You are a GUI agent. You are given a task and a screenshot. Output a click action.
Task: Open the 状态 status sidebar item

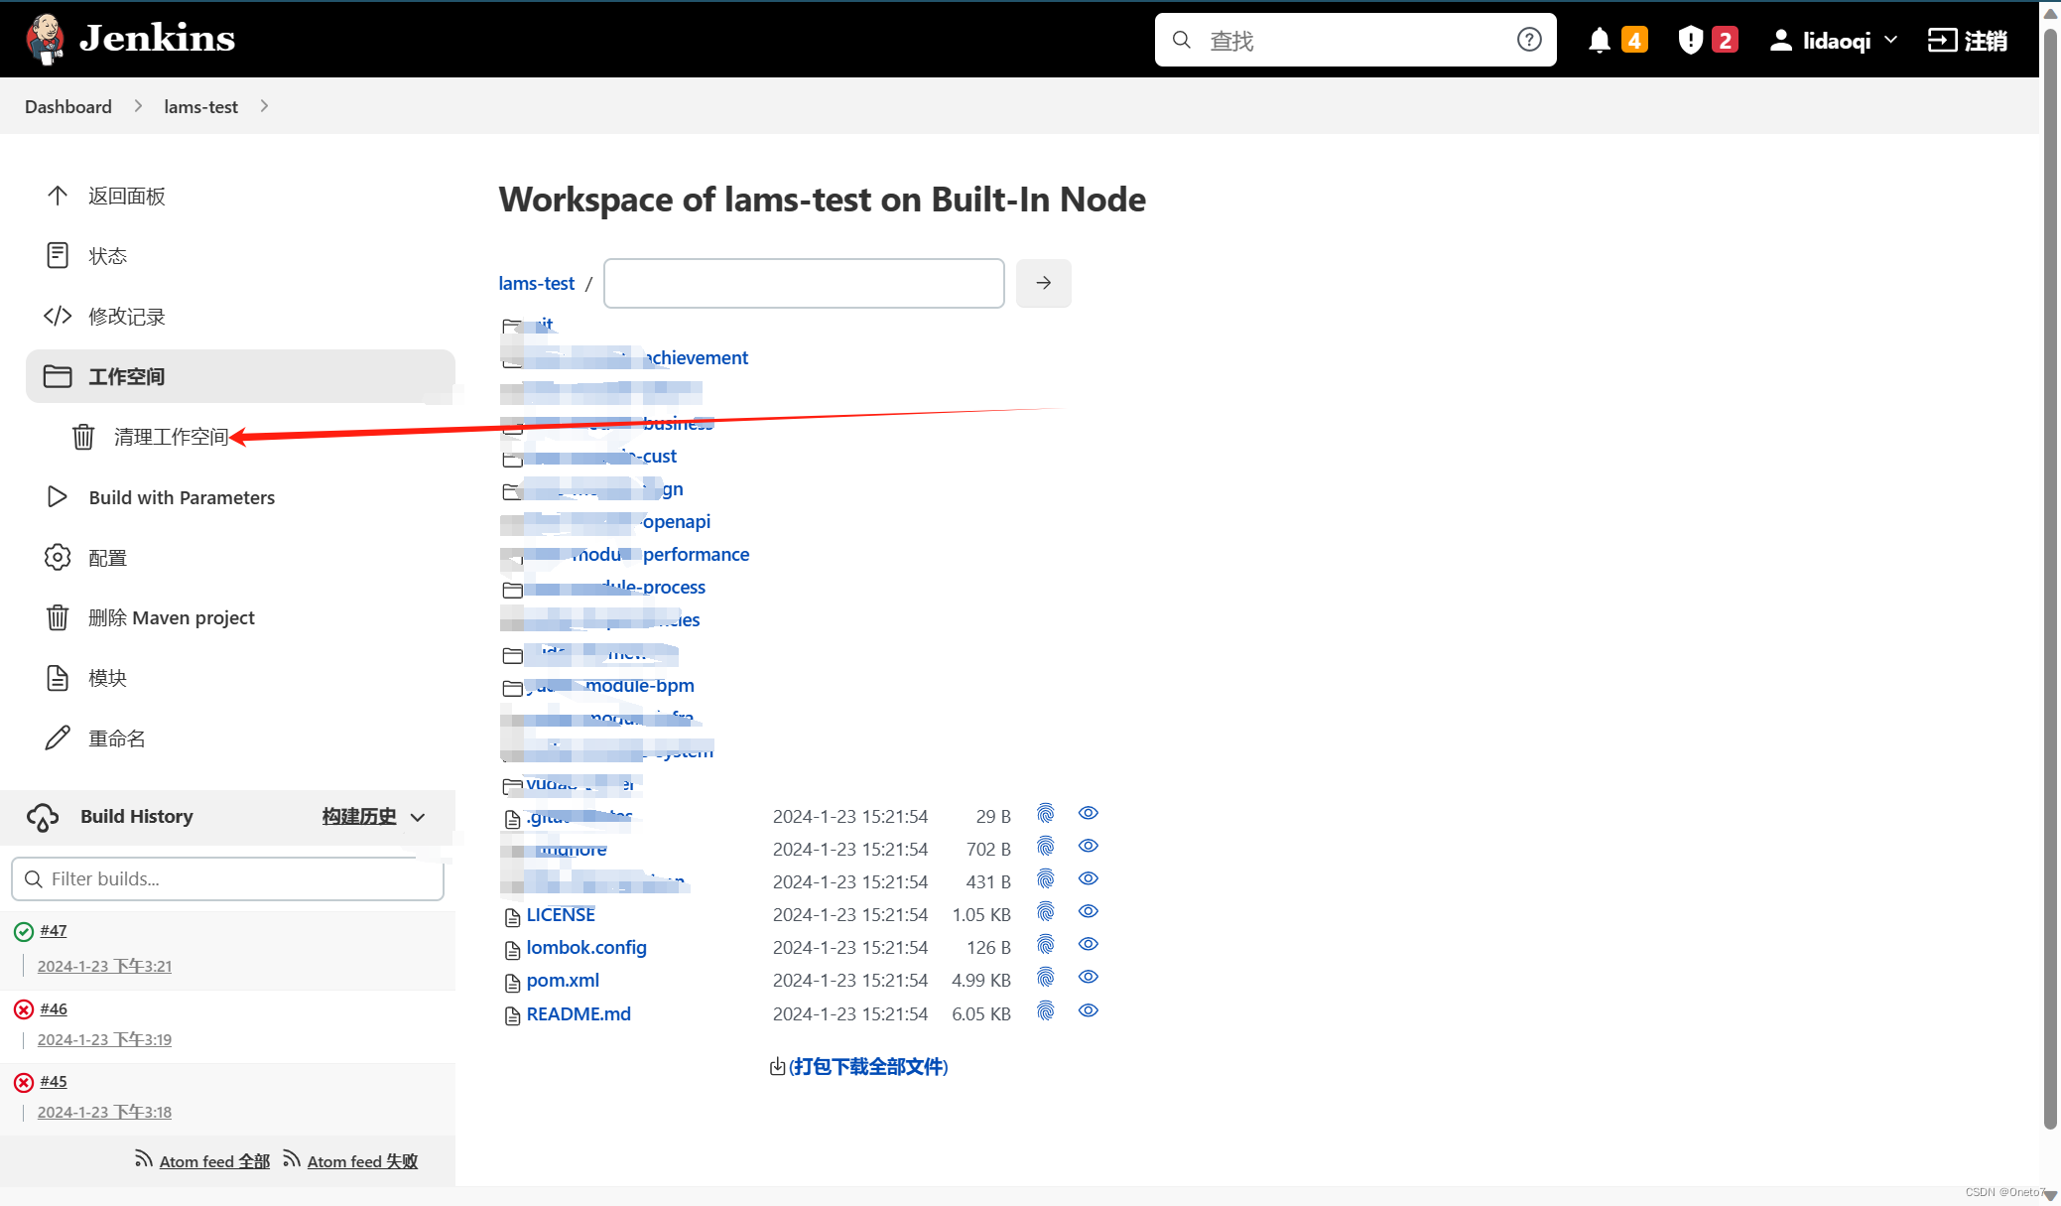click(x=109, y=255)
